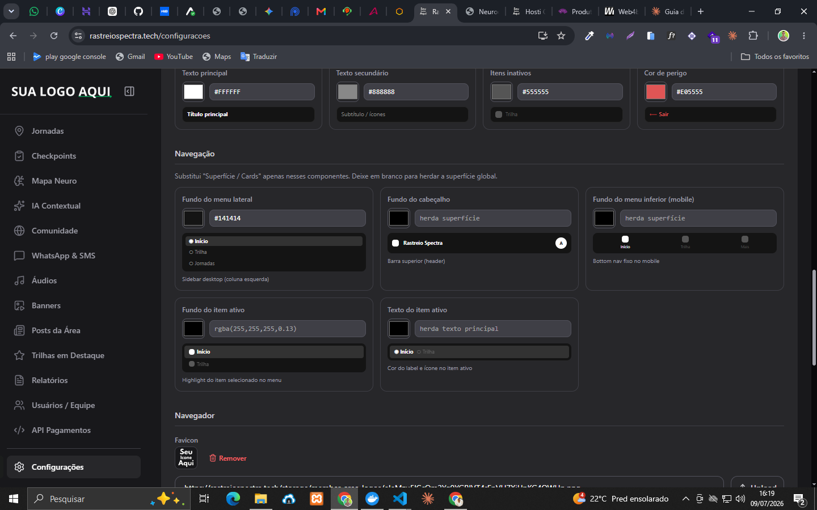Click the Trilhas em Destaque star icon
The height and width of the screenshot is (510, 817).
pyautogui.click(x=19, y=355)
